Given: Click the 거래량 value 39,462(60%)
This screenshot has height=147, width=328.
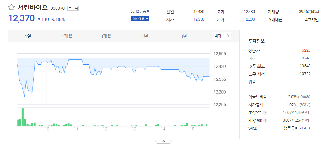Looking at the screenshot, I should (x=309, y=12).
